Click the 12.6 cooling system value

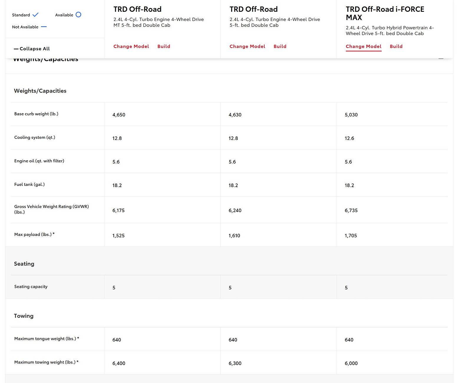(x=349, y=138)
